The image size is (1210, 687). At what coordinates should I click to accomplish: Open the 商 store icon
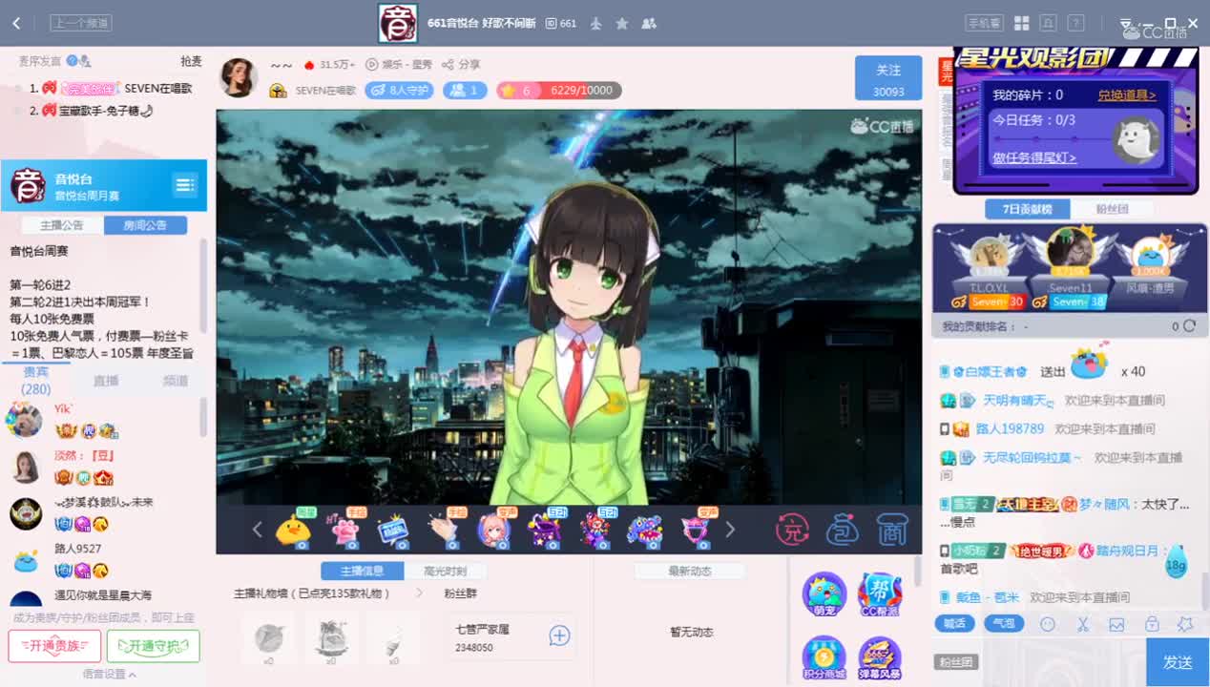click(891, 530)
